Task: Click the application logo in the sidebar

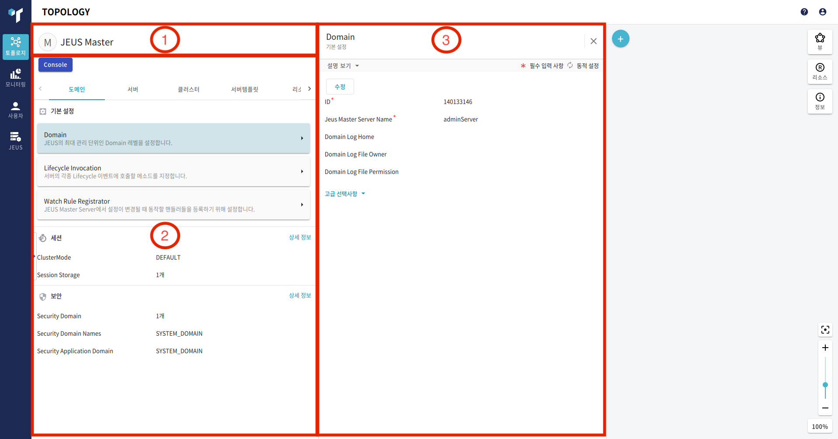Action: tap(16, 14)
